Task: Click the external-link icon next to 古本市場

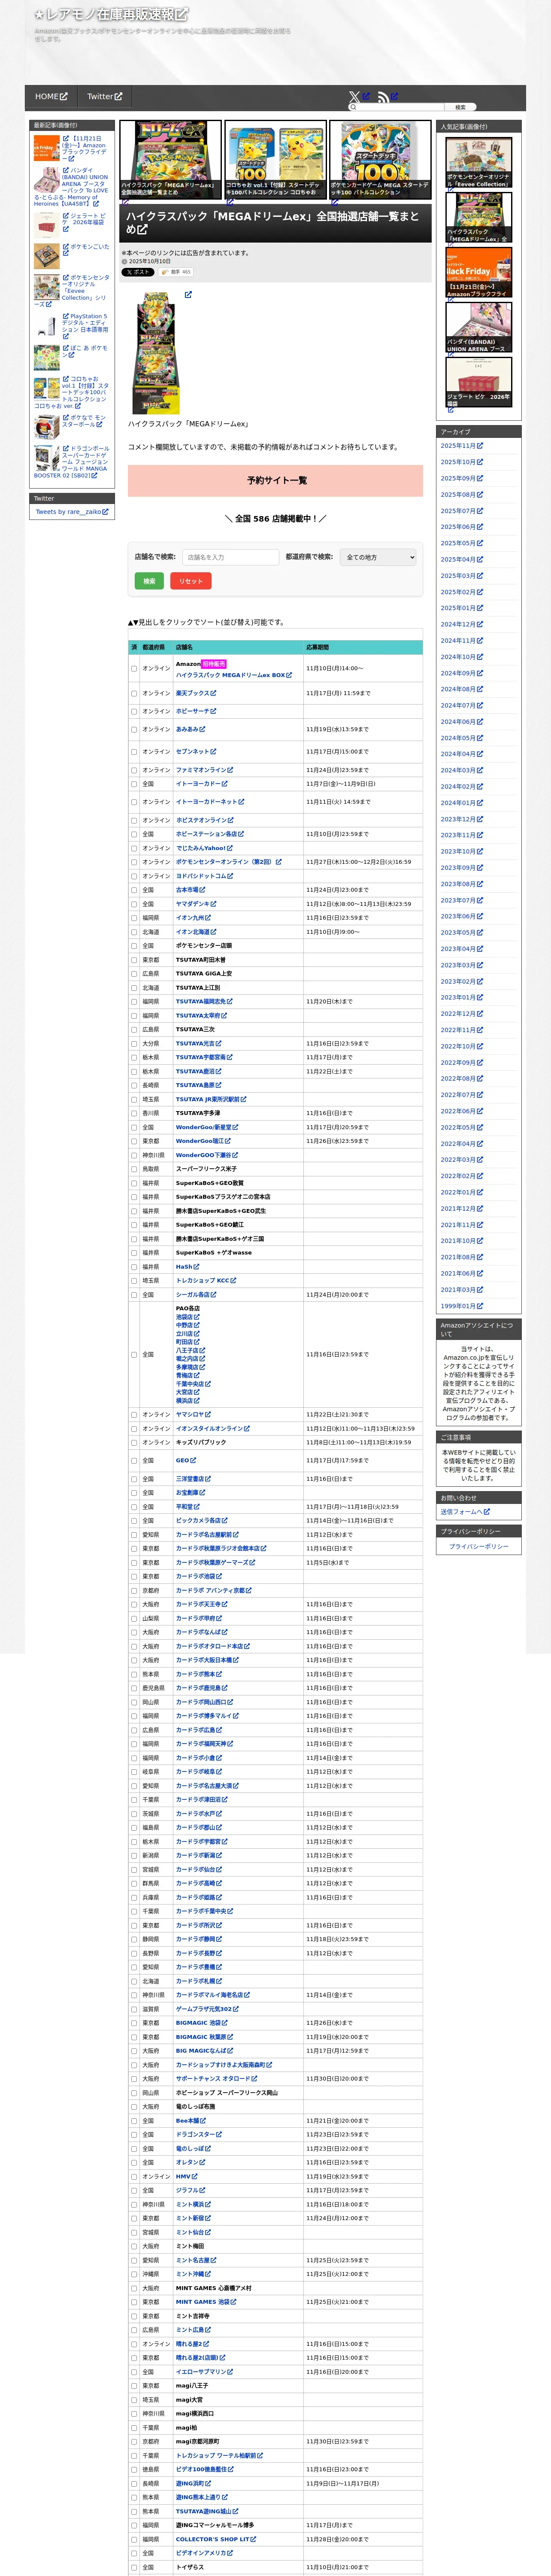Action: (x=202, y=890)
